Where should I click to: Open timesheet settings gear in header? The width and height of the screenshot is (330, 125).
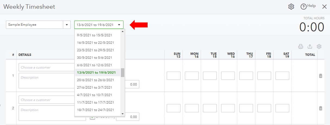pyautogui.click(x=291, y=7)
